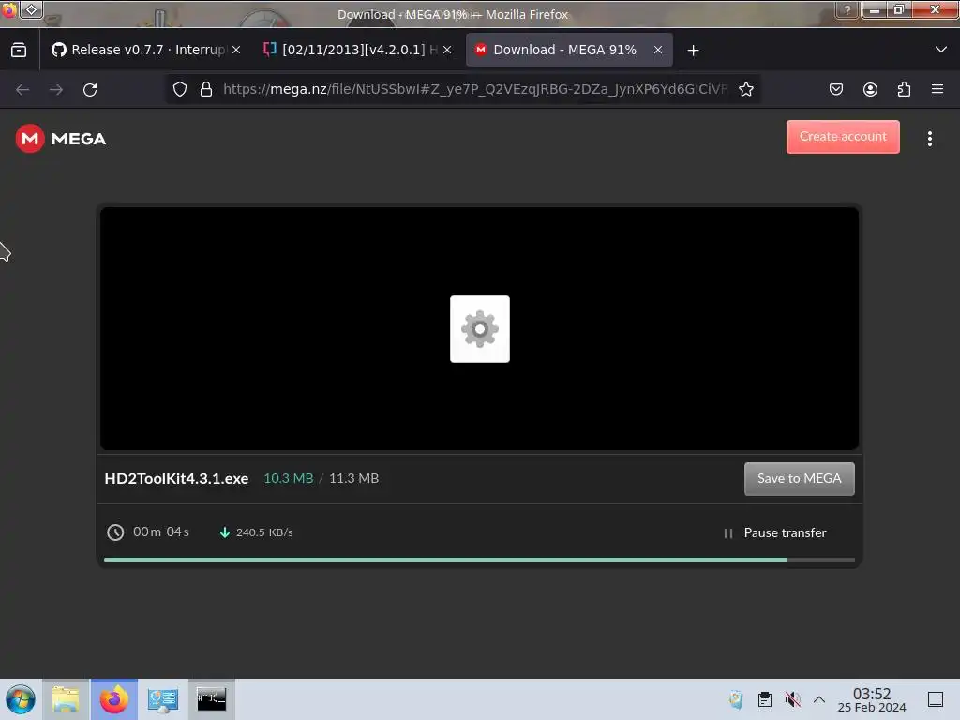Open the Windows Start menu
Image resolution: width=960 pixels, height=720 pixels.
21,699
